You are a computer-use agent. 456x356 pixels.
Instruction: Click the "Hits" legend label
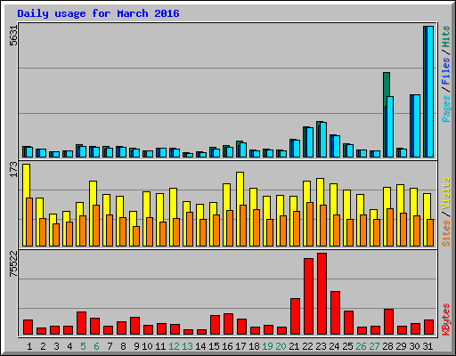click(446, 36)
